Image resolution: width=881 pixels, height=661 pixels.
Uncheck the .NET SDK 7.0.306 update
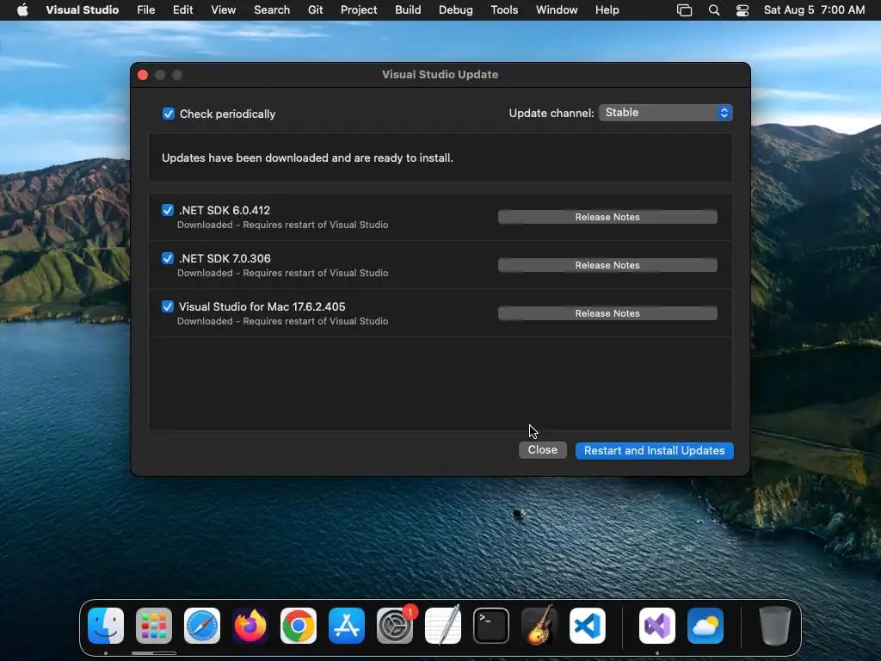168,258
